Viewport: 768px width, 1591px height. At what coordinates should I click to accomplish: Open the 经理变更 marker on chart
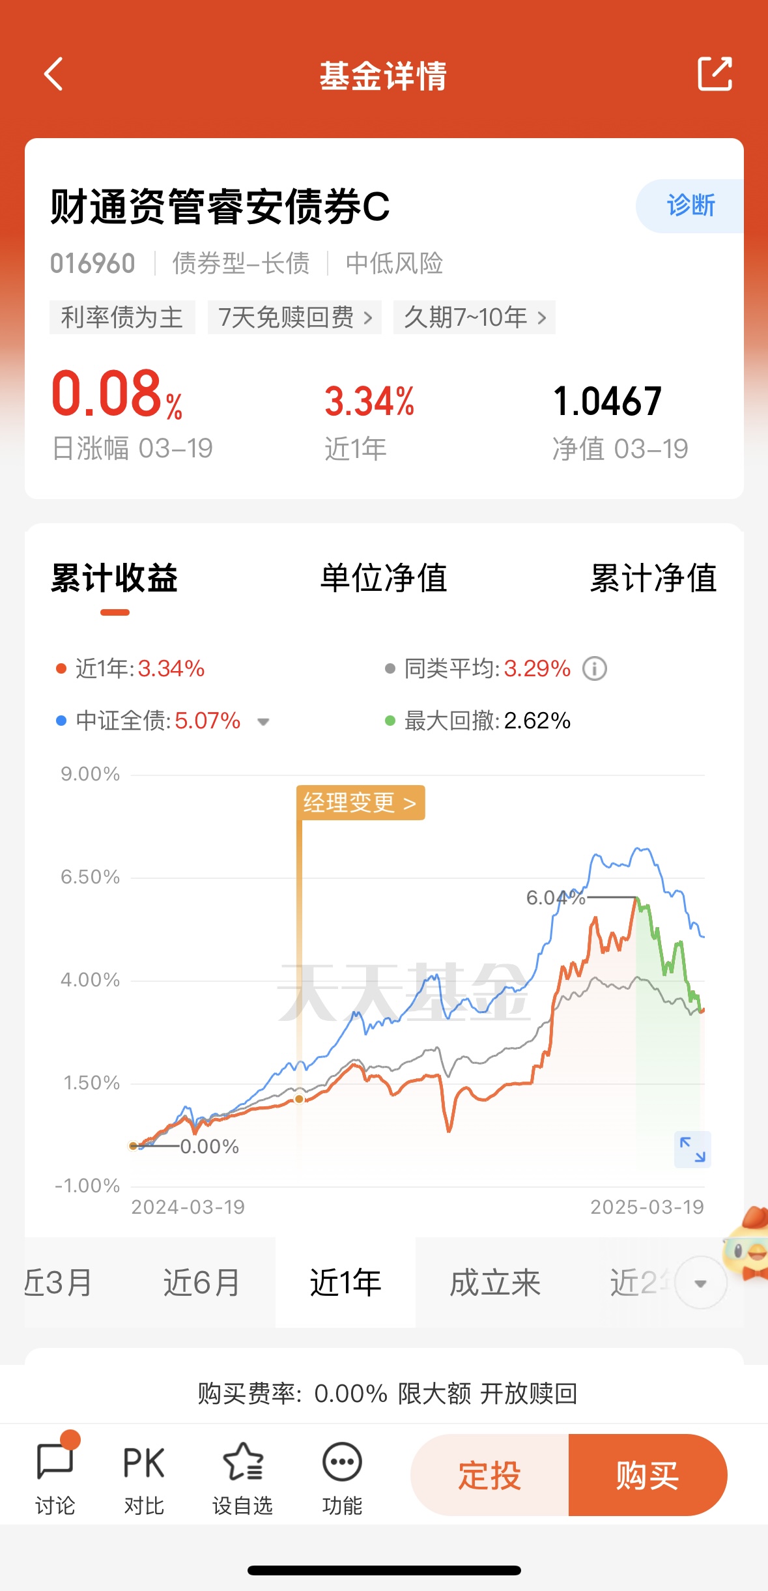tap(360, 803)
